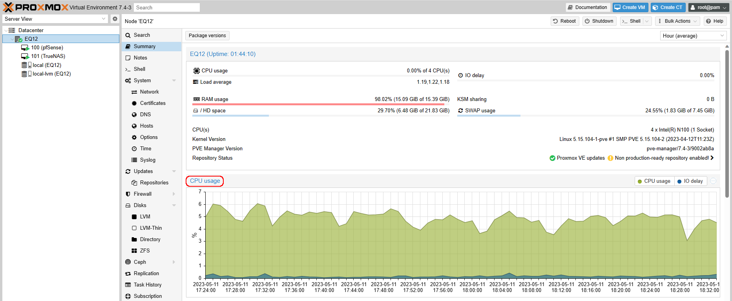The image size is (732, 301).
Task: Open the root@pam user menu
Action: pos(709,7)
